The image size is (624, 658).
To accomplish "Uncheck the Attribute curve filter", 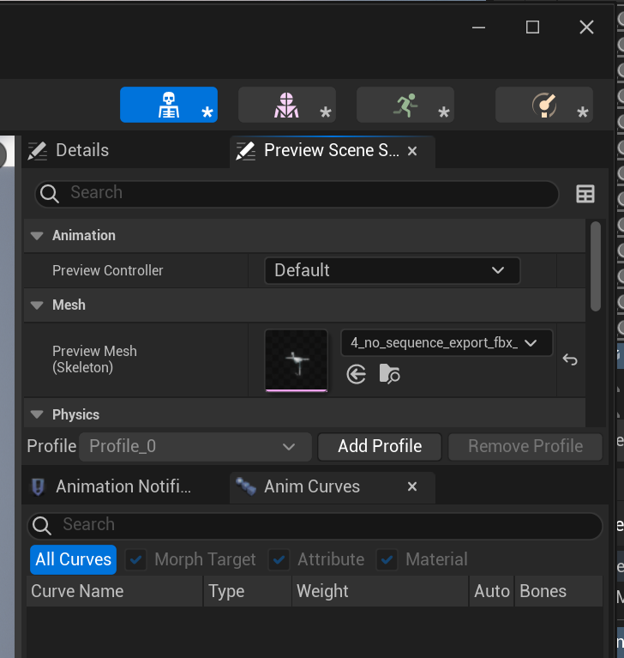I will pyautogui.click(x=279, y=559).
